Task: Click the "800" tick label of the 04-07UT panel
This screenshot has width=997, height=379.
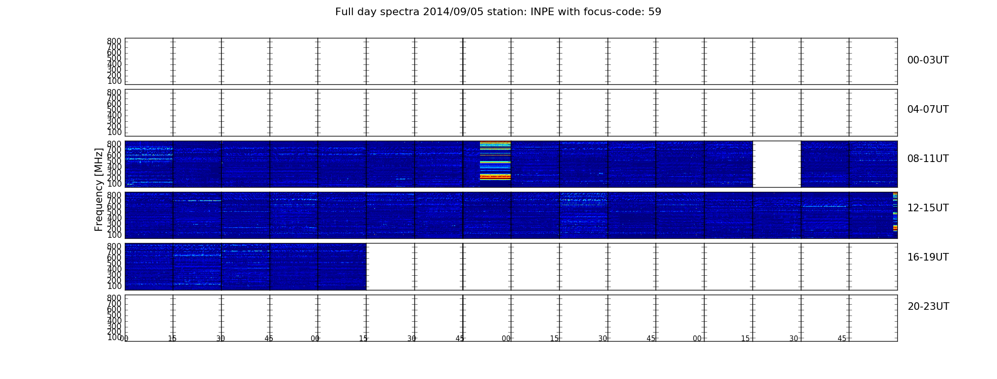Action: pos(114,92)
